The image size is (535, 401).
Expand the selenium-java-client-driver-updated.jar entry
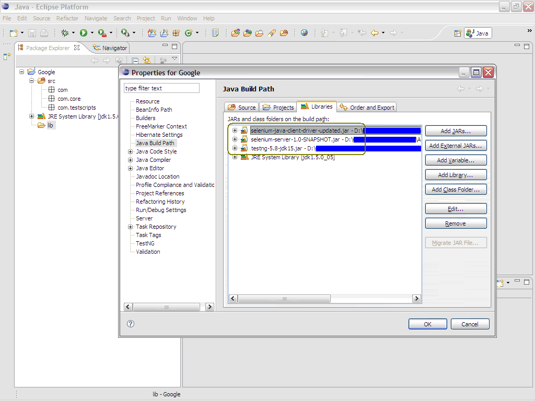pos(235,130)
